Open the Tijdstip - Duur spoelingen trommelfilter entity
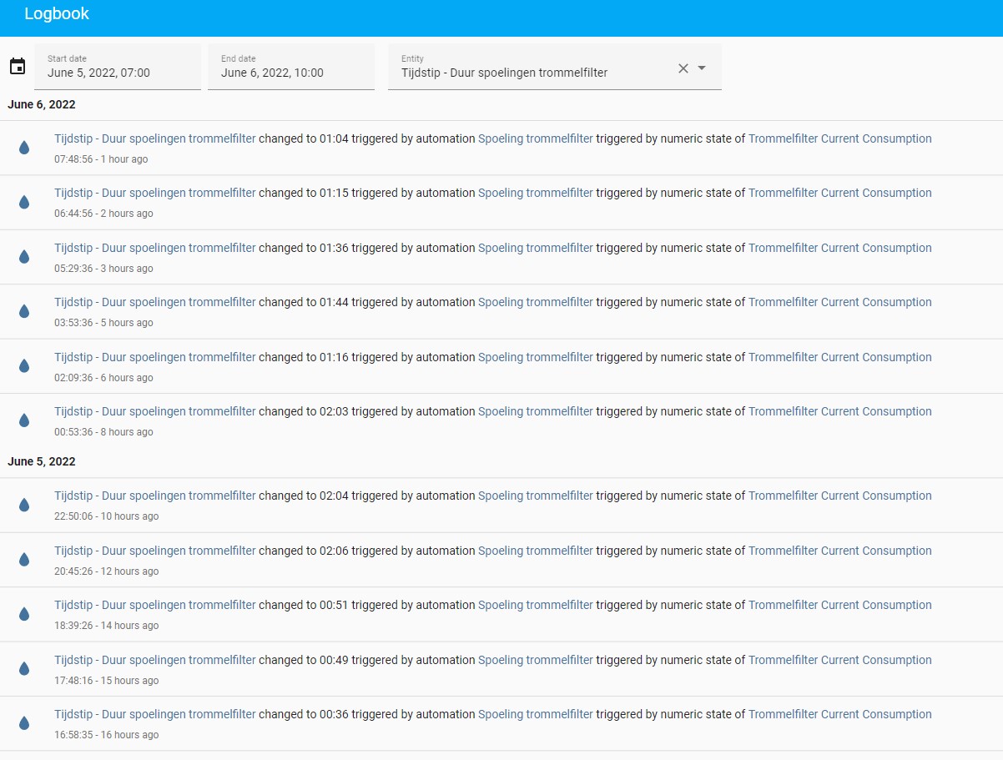1003x760 pixels. point(154,138)
